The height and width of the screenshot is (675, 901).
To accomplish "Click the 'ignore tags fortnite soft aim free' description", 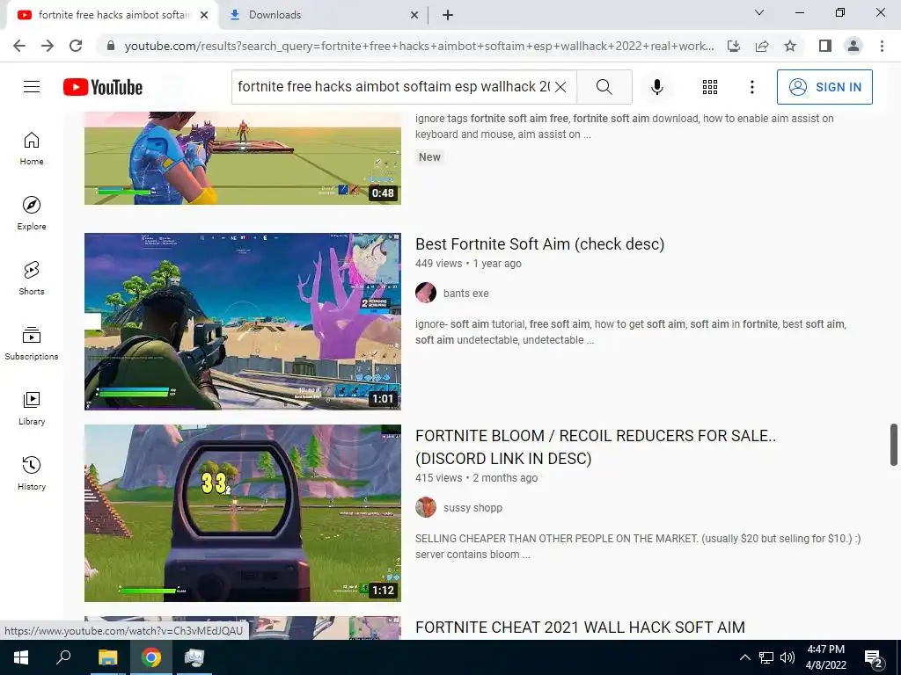I will (624, 127).
